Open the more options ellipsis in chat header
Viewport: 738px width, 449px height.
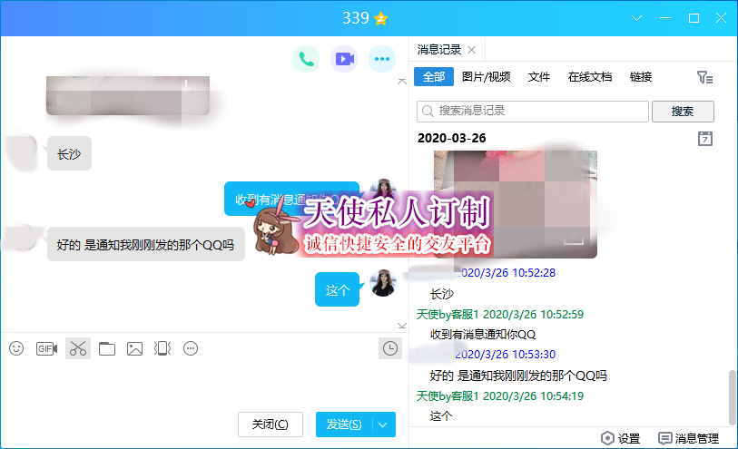[382, 59]
